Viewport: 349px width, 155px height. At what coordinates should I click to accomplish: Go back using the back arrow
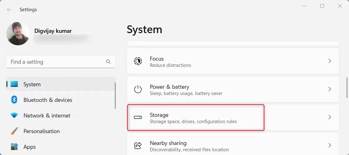[9, 10]
